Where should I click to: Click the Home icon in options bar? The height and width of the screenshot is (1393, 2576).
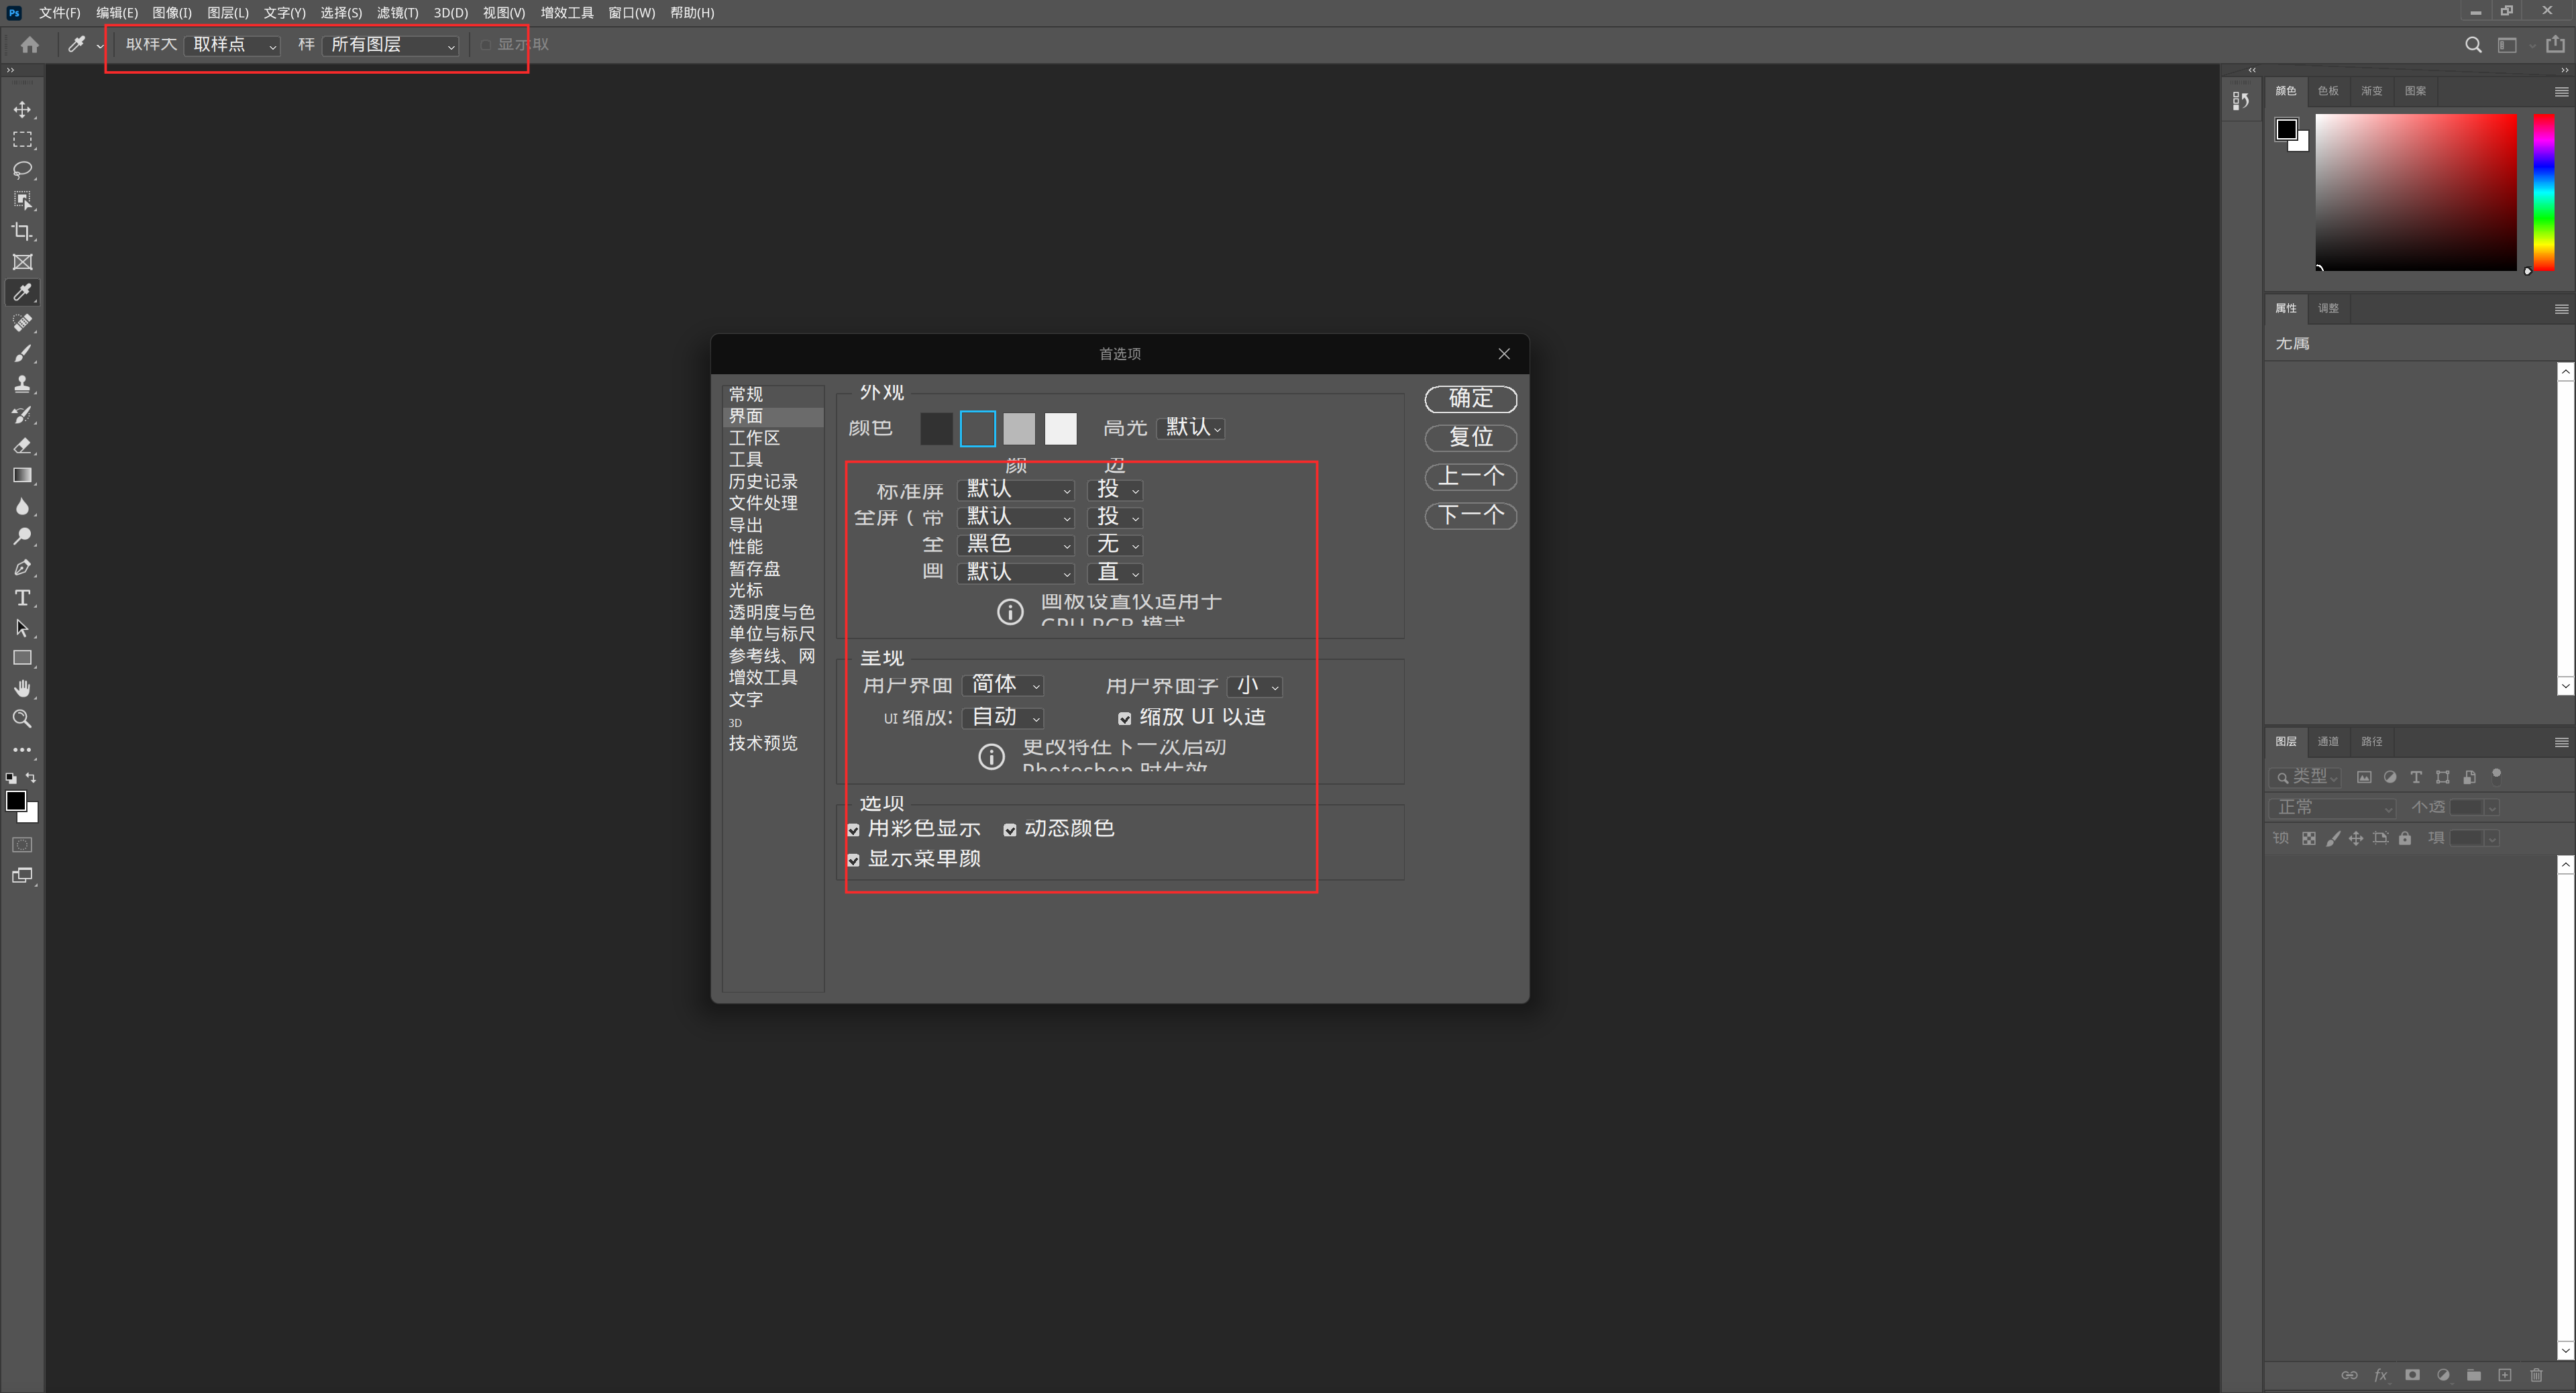30,44
